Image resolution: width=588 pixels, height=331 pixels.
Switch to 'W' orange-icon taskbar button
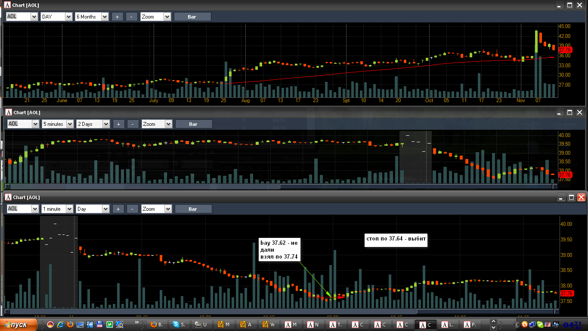[x=269, y=325]
